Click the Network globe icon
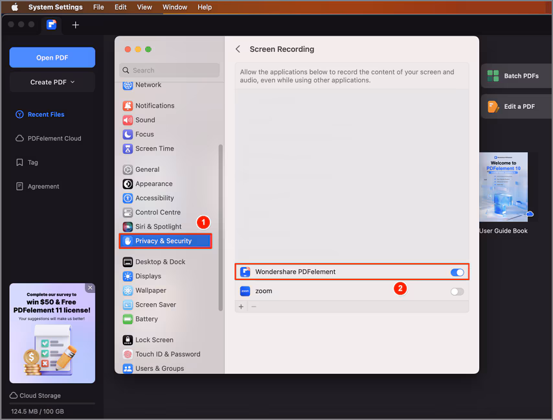 [128, 85]
